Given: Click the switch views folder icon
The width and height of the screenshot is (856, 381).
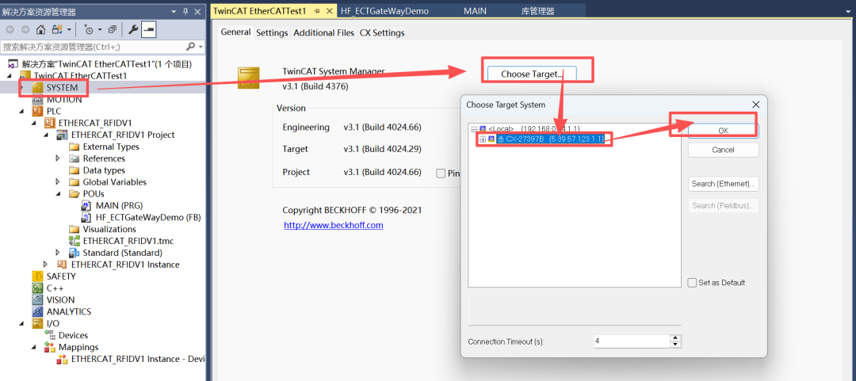Looking at the screenshot, I should click(x=57, y=29).
